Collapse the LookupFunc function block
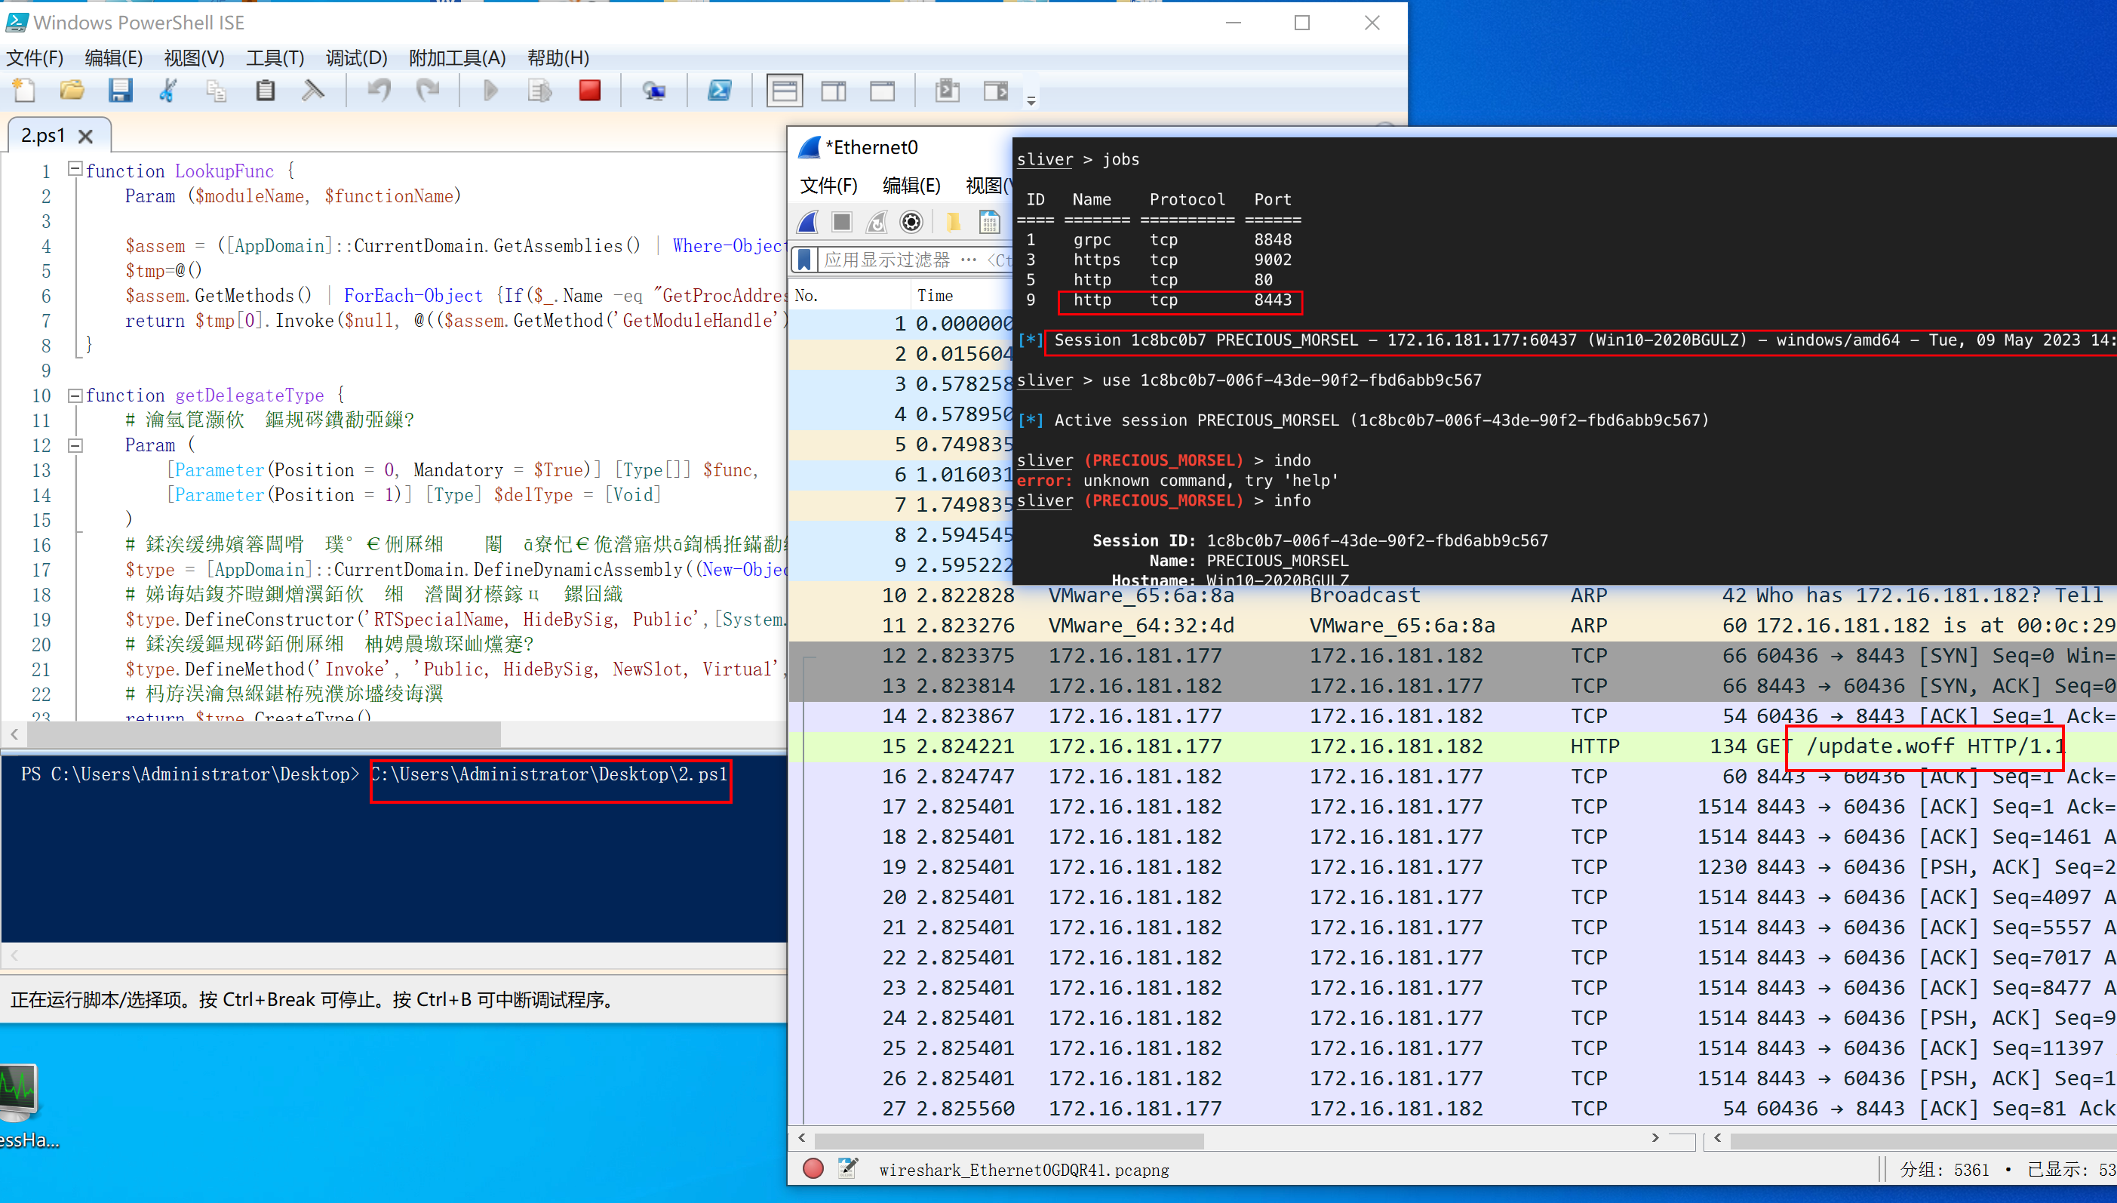The height and width of the screenshot is (1203, 2117). pos(75,169)
